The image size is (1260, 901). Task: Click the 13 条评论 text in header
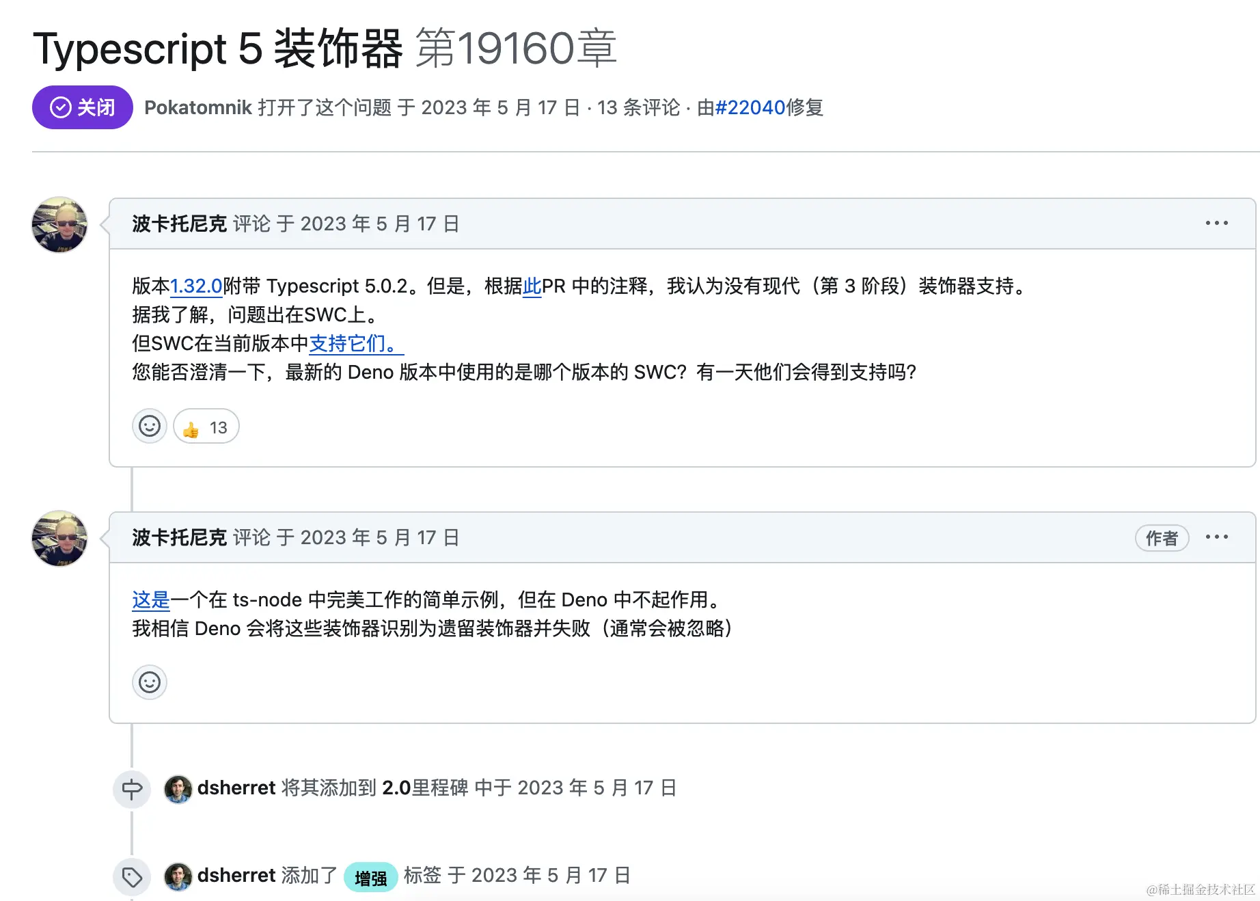coord(639,107)
